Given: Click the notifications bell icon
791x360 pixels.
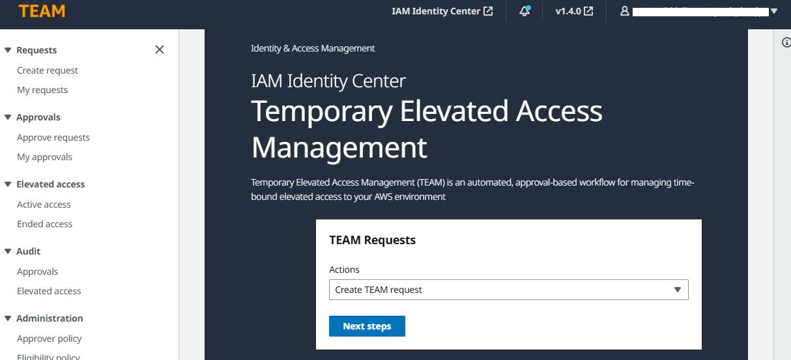Looking at the screenshot, I should pos(525,11).
